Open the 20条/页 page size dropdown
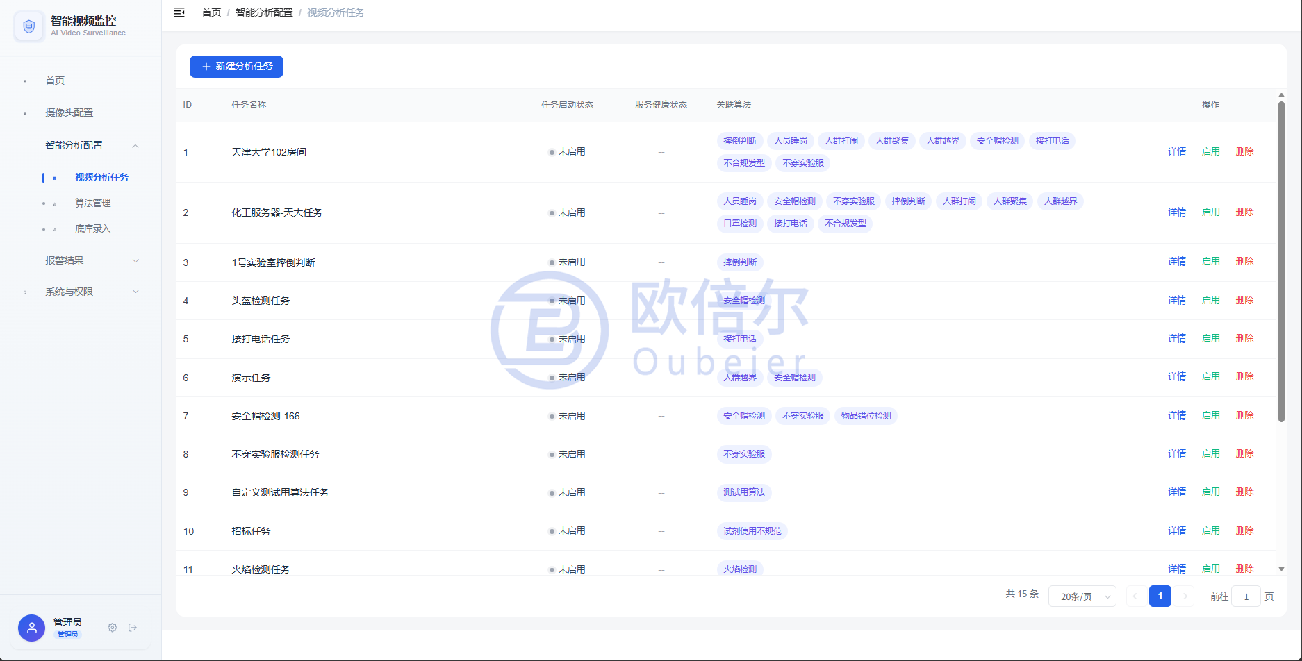Viewport: 1302px width, 661px height. click(1082, 596)
